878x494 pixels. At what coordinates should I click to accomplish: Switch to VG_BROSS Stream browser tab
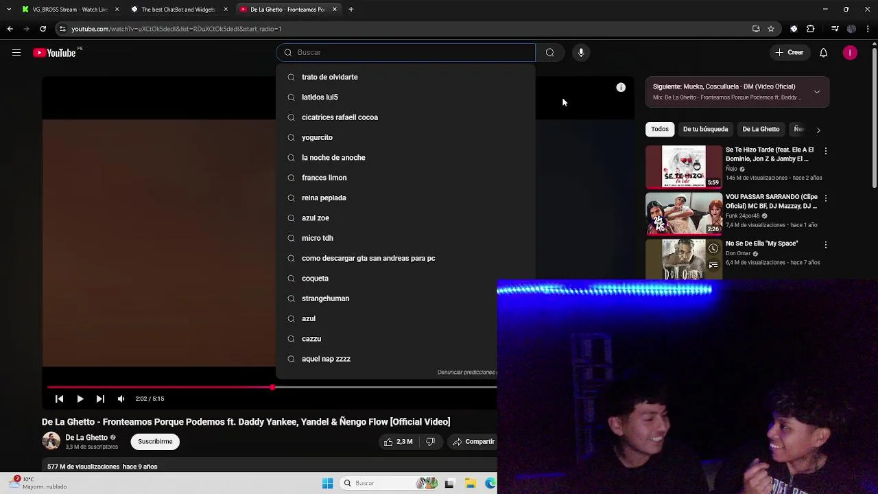coord(70,10)
